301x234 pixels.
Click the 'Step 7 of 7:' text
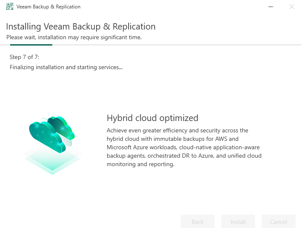24,57
